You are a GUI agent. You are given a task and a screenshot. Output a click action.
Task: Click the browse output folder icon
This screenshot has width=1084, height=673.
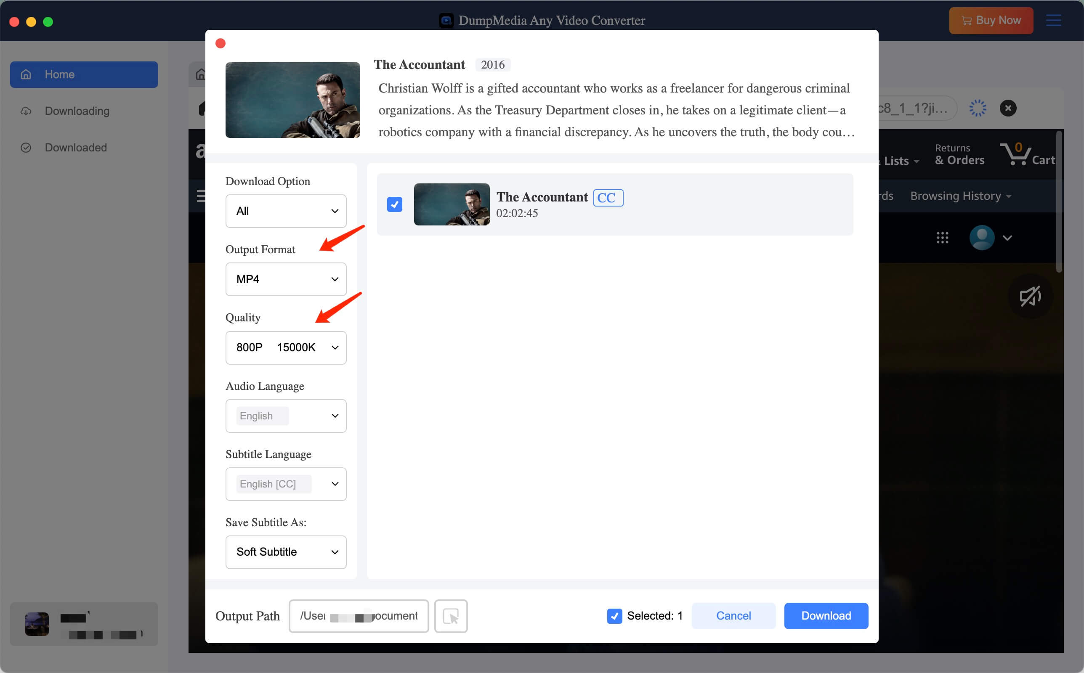[x=451, y=616]
